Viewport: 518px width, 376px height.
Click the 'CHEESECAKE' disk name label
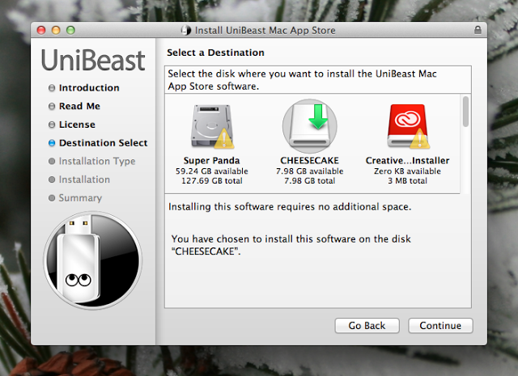coord(309,160)
